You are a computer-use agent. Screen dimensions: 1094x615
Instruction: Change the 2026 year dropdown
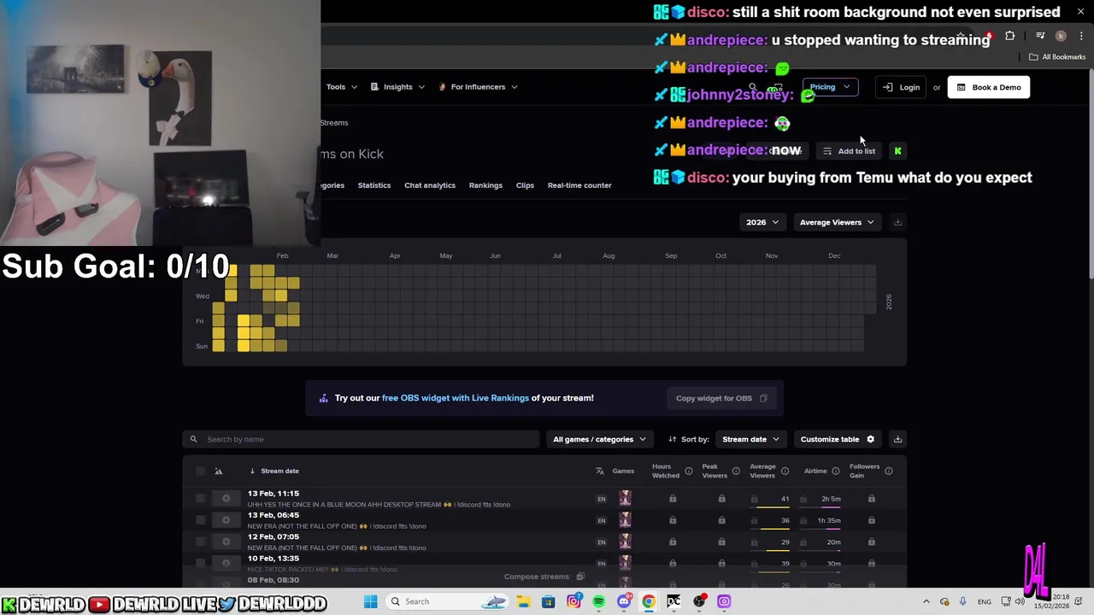762,222
